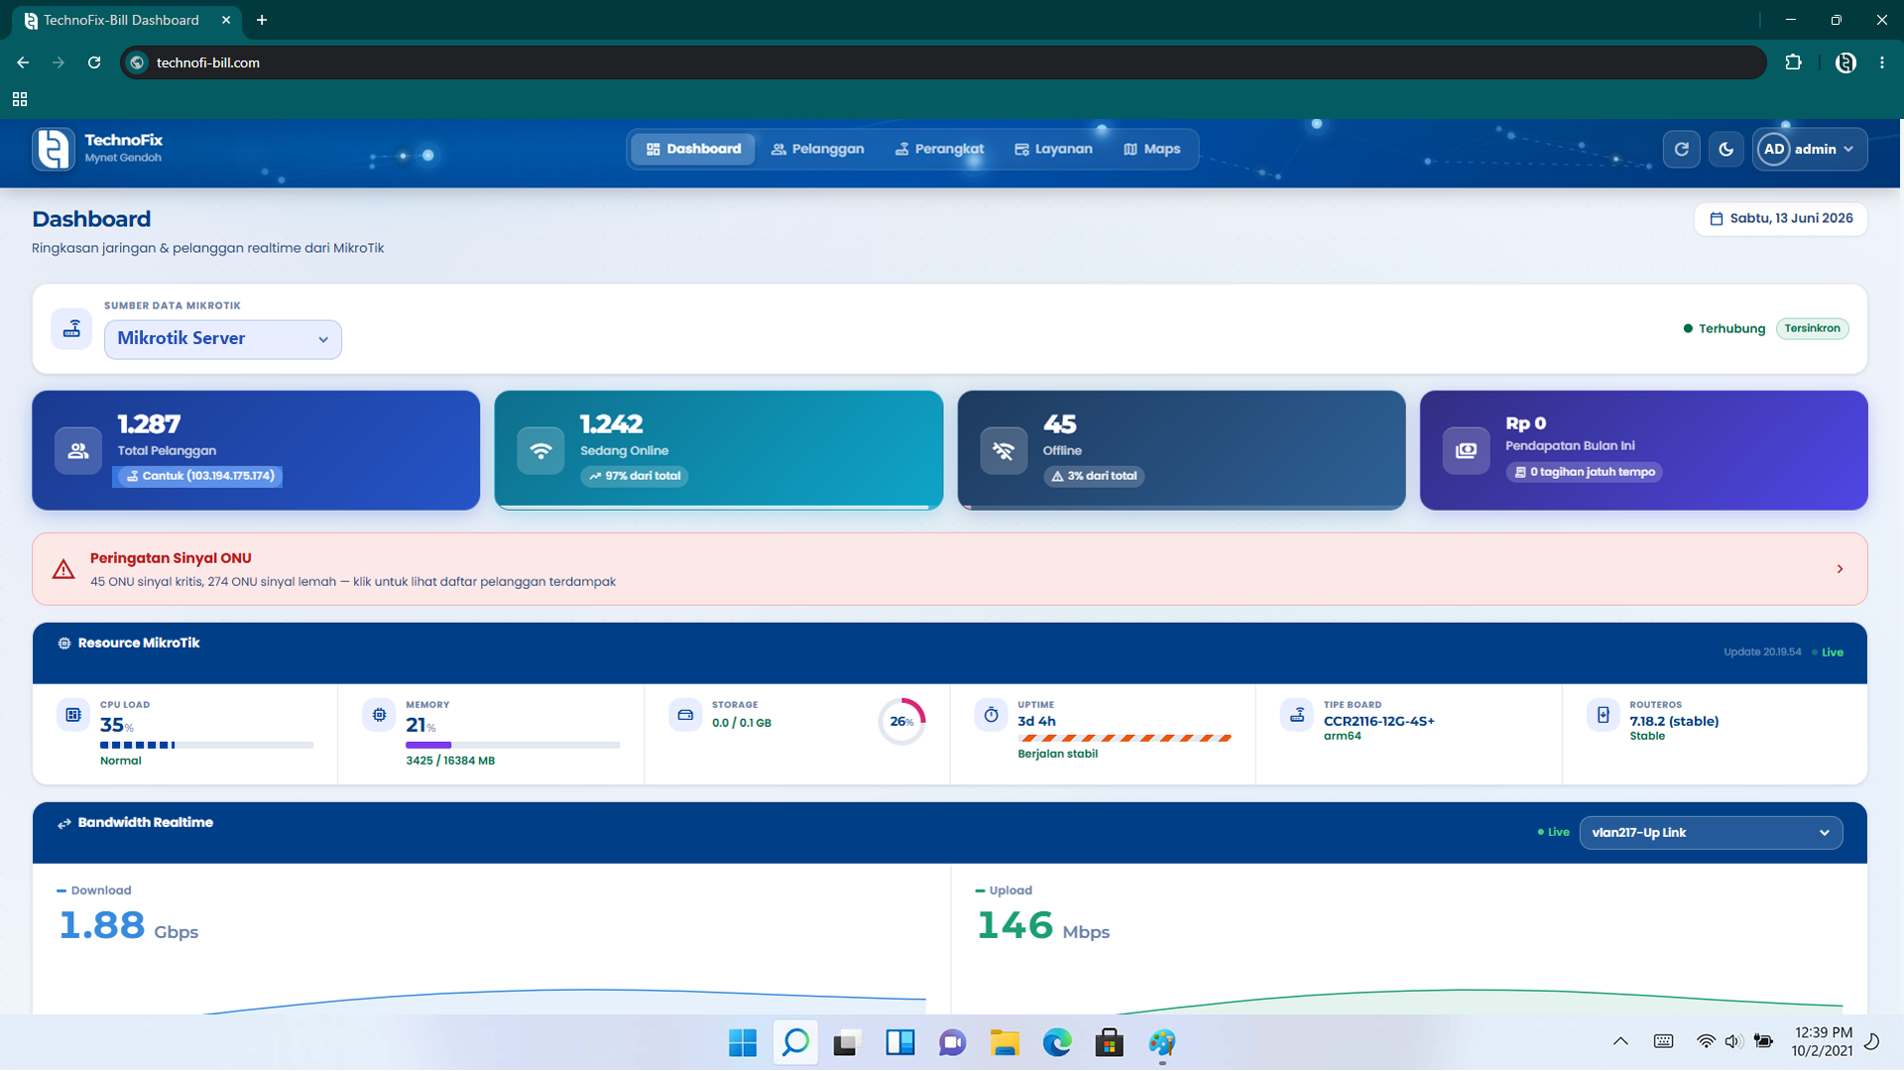
Task: Expand the Mikrotik Server source dropdown
Action: tap(223, 339)
